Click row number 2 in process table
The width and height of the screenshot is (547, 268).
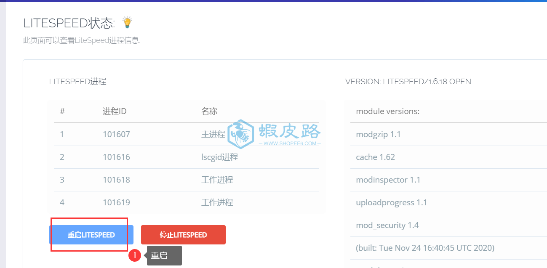point(62,157)
